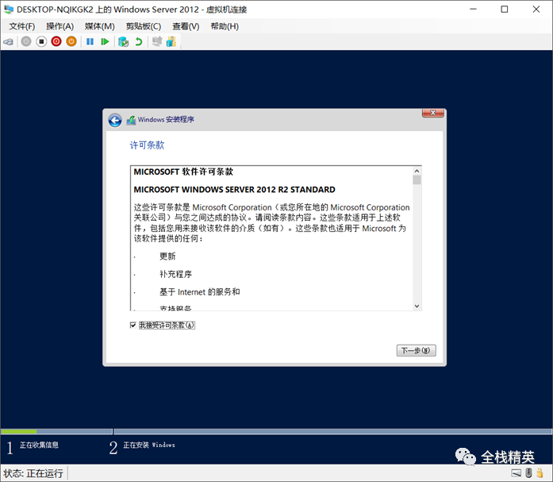Click '基于 Internet 的服务和' bullet item

(x=200, y=291)
